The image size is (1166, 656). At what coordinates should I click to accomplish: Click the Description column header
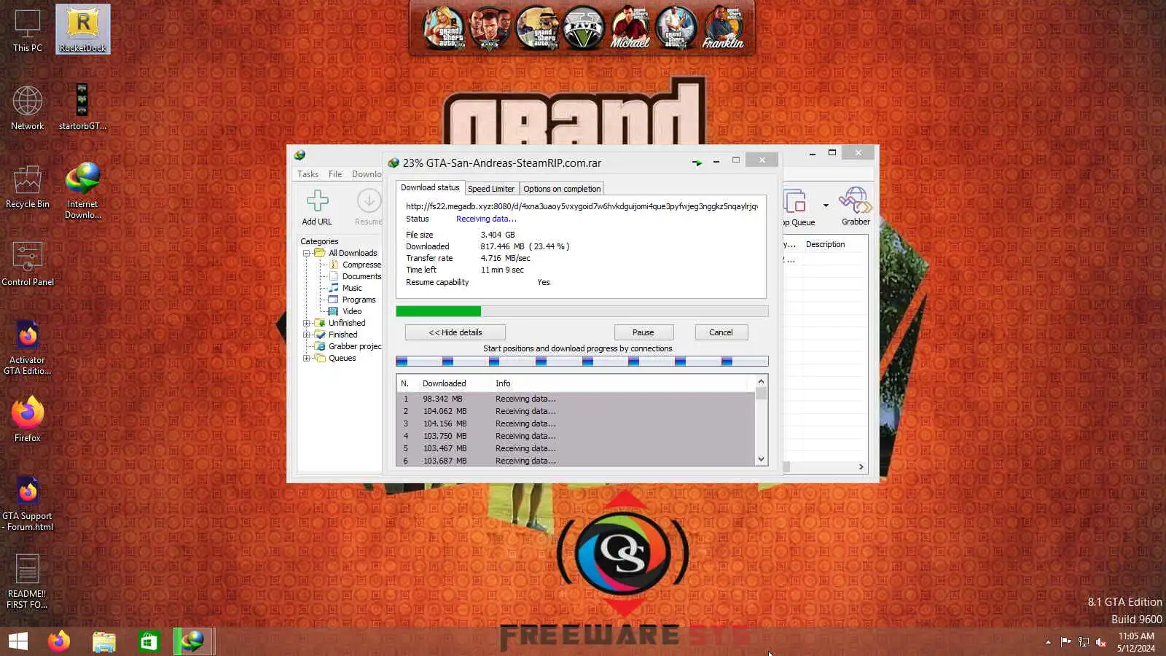[825, 244]
